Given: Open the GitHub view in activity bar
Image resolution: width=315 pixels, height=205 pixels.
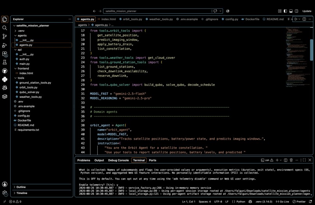Looking at the screenshot, I should pyautogui.click(x=5, y=71).
